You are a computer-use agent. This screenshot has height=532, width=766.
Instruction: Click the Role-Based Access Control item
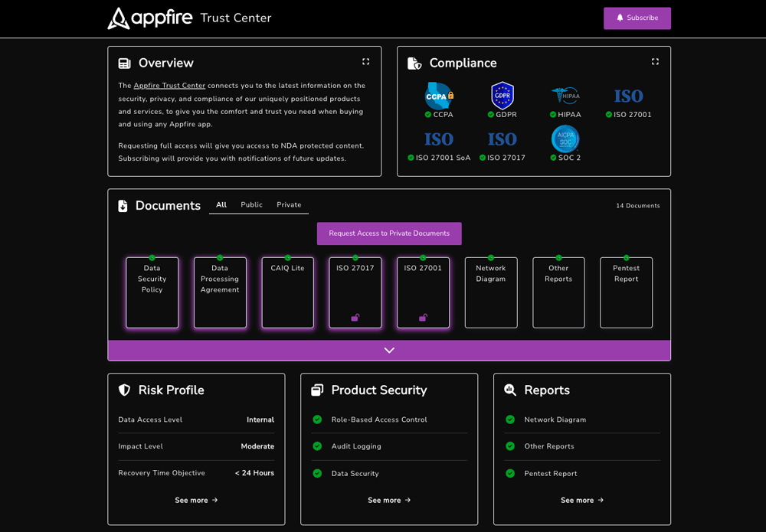[379, 419]
